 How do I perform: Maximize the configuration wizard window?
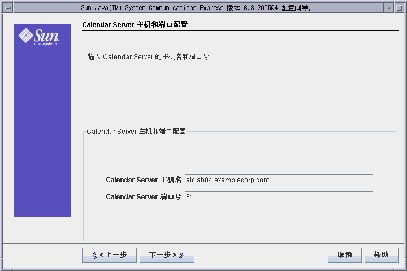[399, 8]
